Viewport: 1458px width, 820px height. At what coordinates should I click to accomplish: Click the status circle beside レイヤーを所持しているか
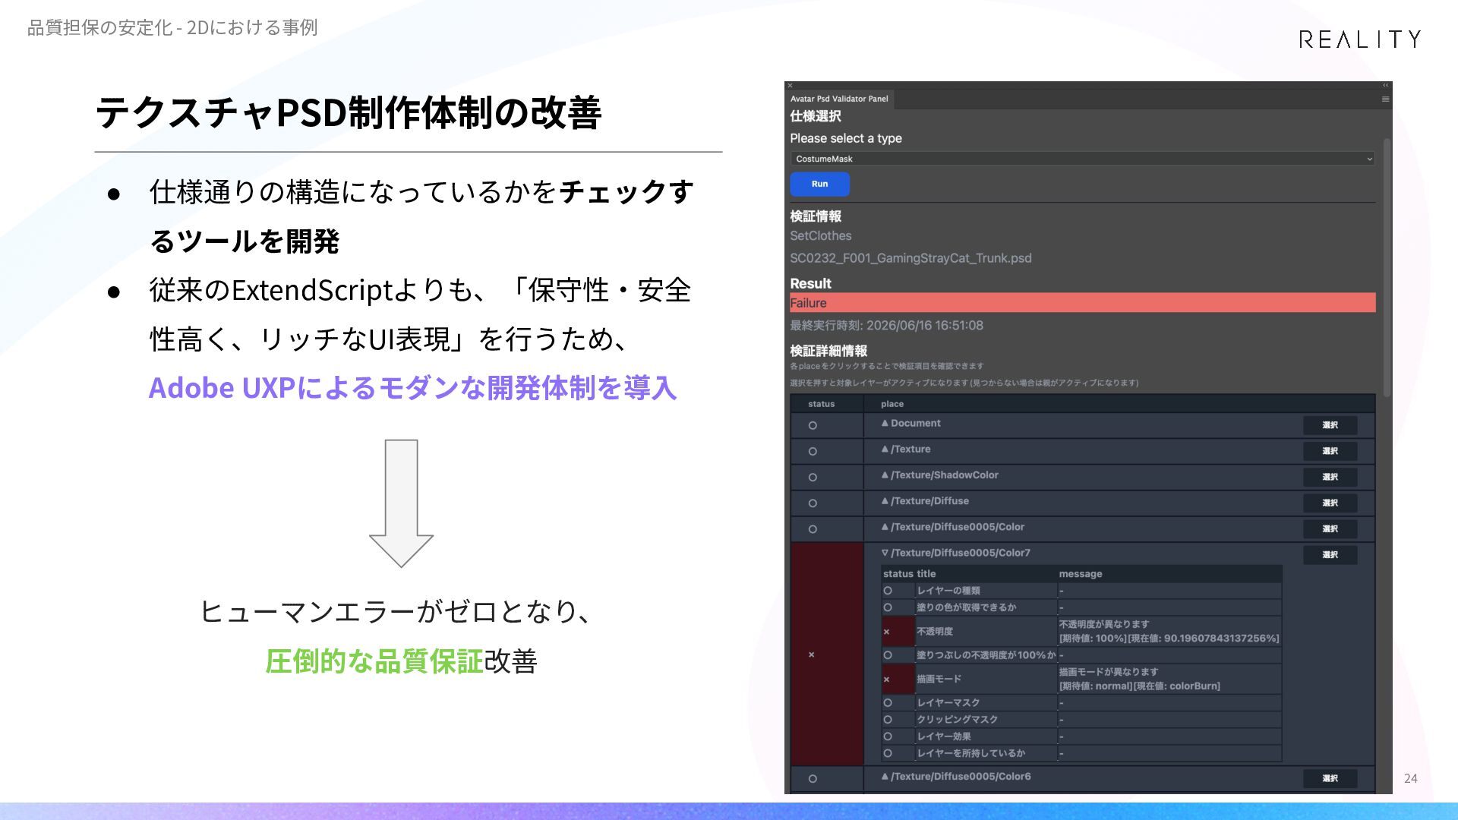coord(888,752)
